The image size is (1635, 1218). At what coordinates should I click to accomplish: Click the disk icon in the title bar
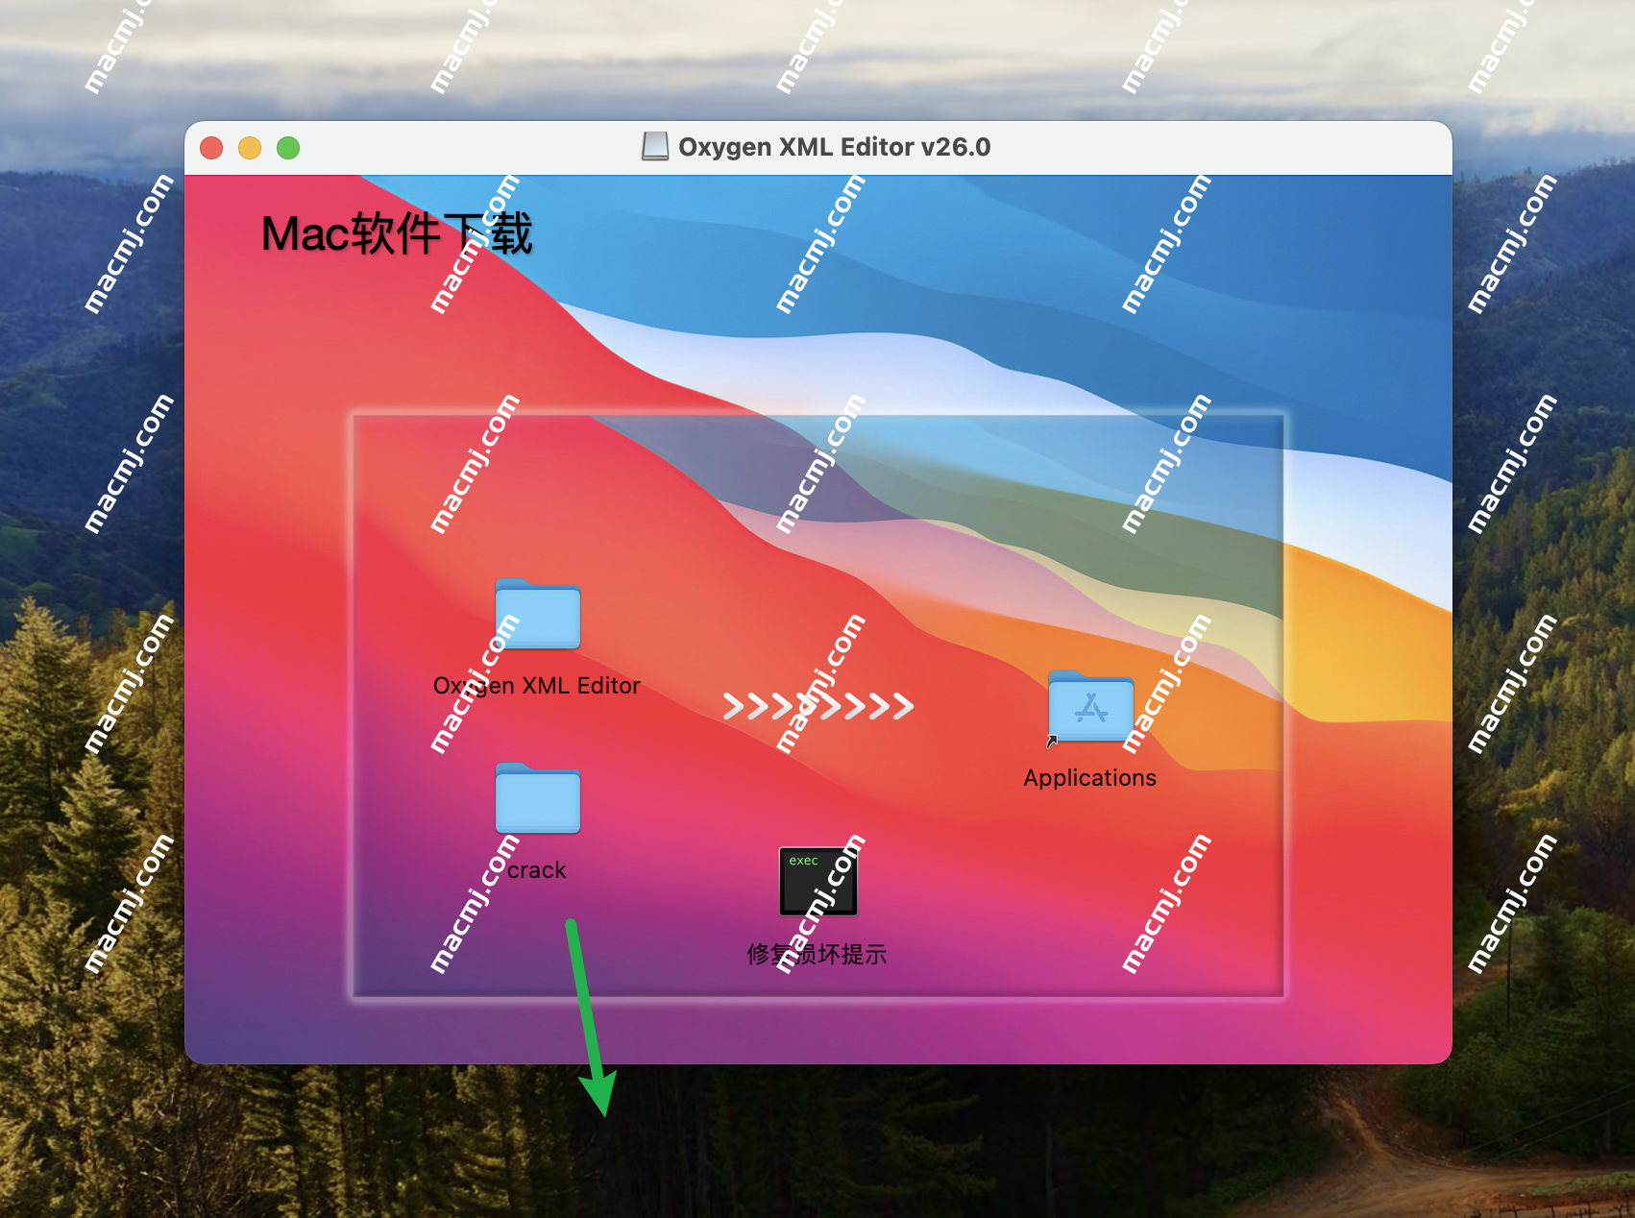pyautogui.click(x=655, y=147)
